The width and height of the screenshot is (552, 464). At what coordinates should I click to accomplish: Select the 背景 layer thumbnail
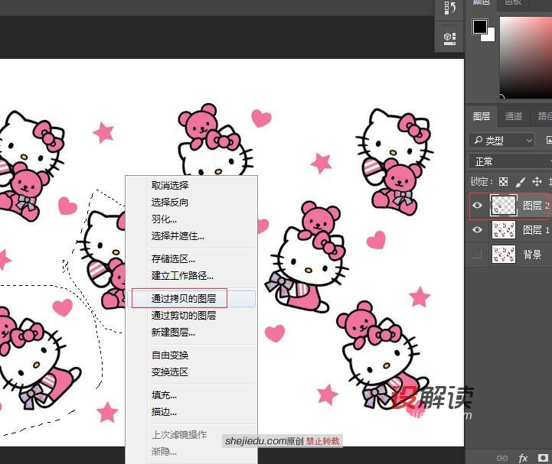[504, 254]
